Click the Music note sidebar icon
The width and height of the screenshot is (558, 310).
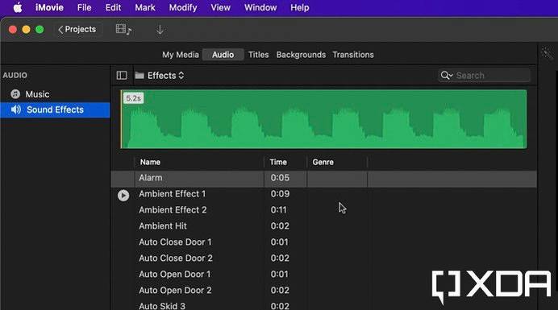(x=15, y=94)
